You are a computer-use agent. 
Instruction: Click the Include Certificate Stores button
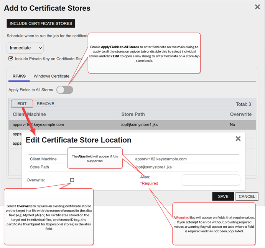tap(41, 23)
